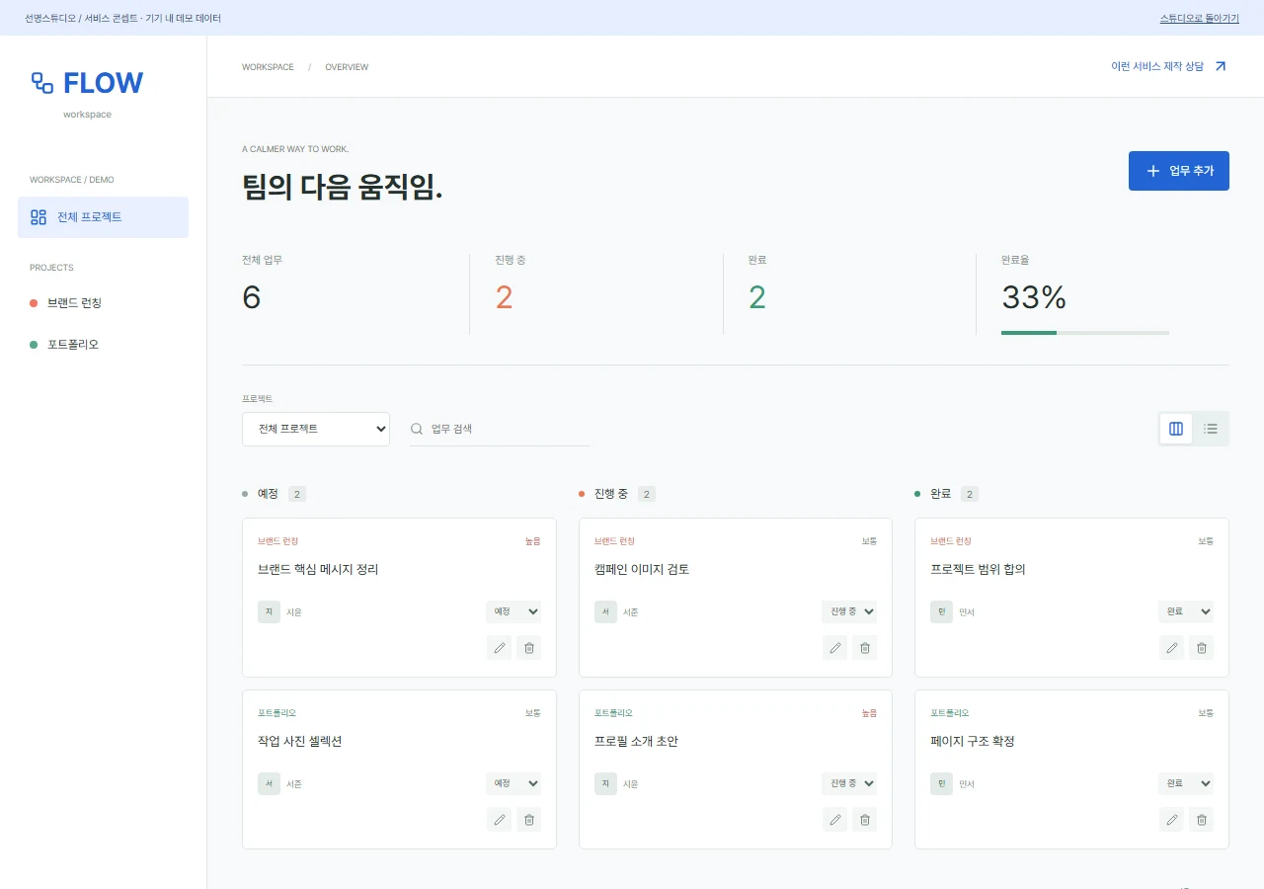Click the 서 avatar on 캠페인 이미지 검토
This screenshot has width=1264, height=889.
[x=606, y=612]
